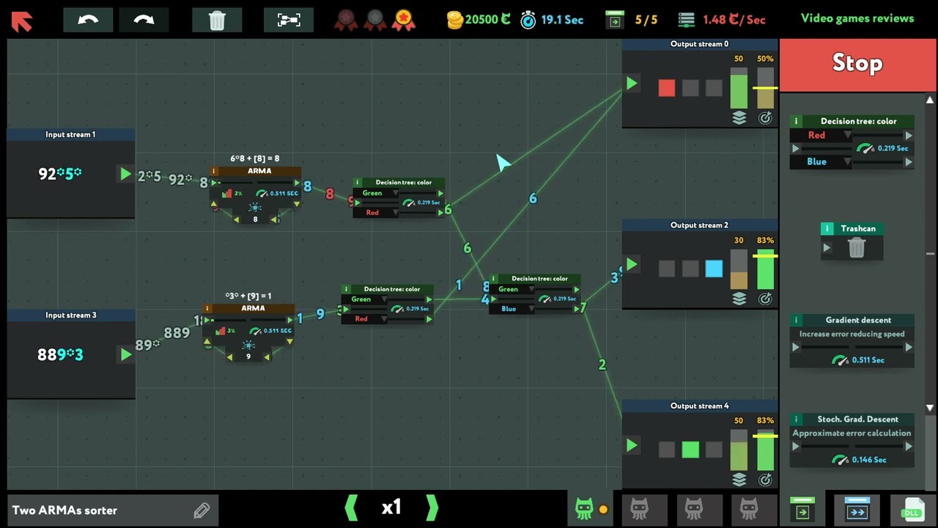Click the target icon in Output stream 0
The height and width of the screenshot is (528, 938).
tap(765, 118)
